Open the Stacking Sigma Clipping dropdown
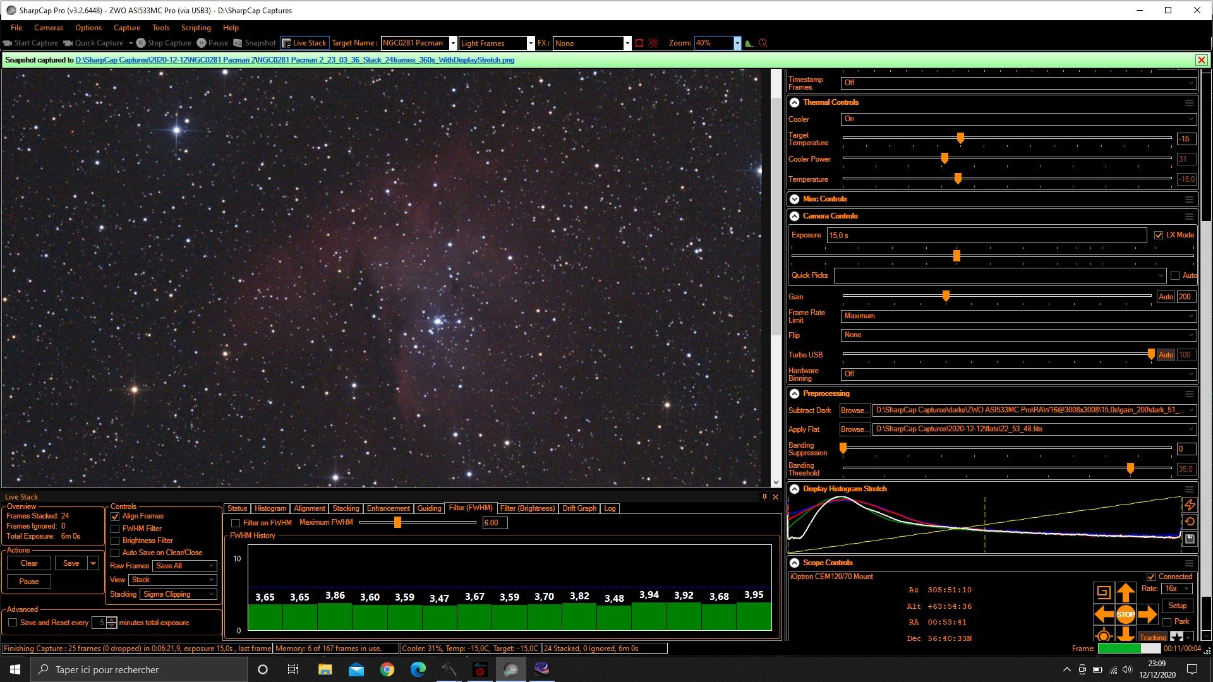The height and width of the screenshot is (682, 1213). pos(179,594)
